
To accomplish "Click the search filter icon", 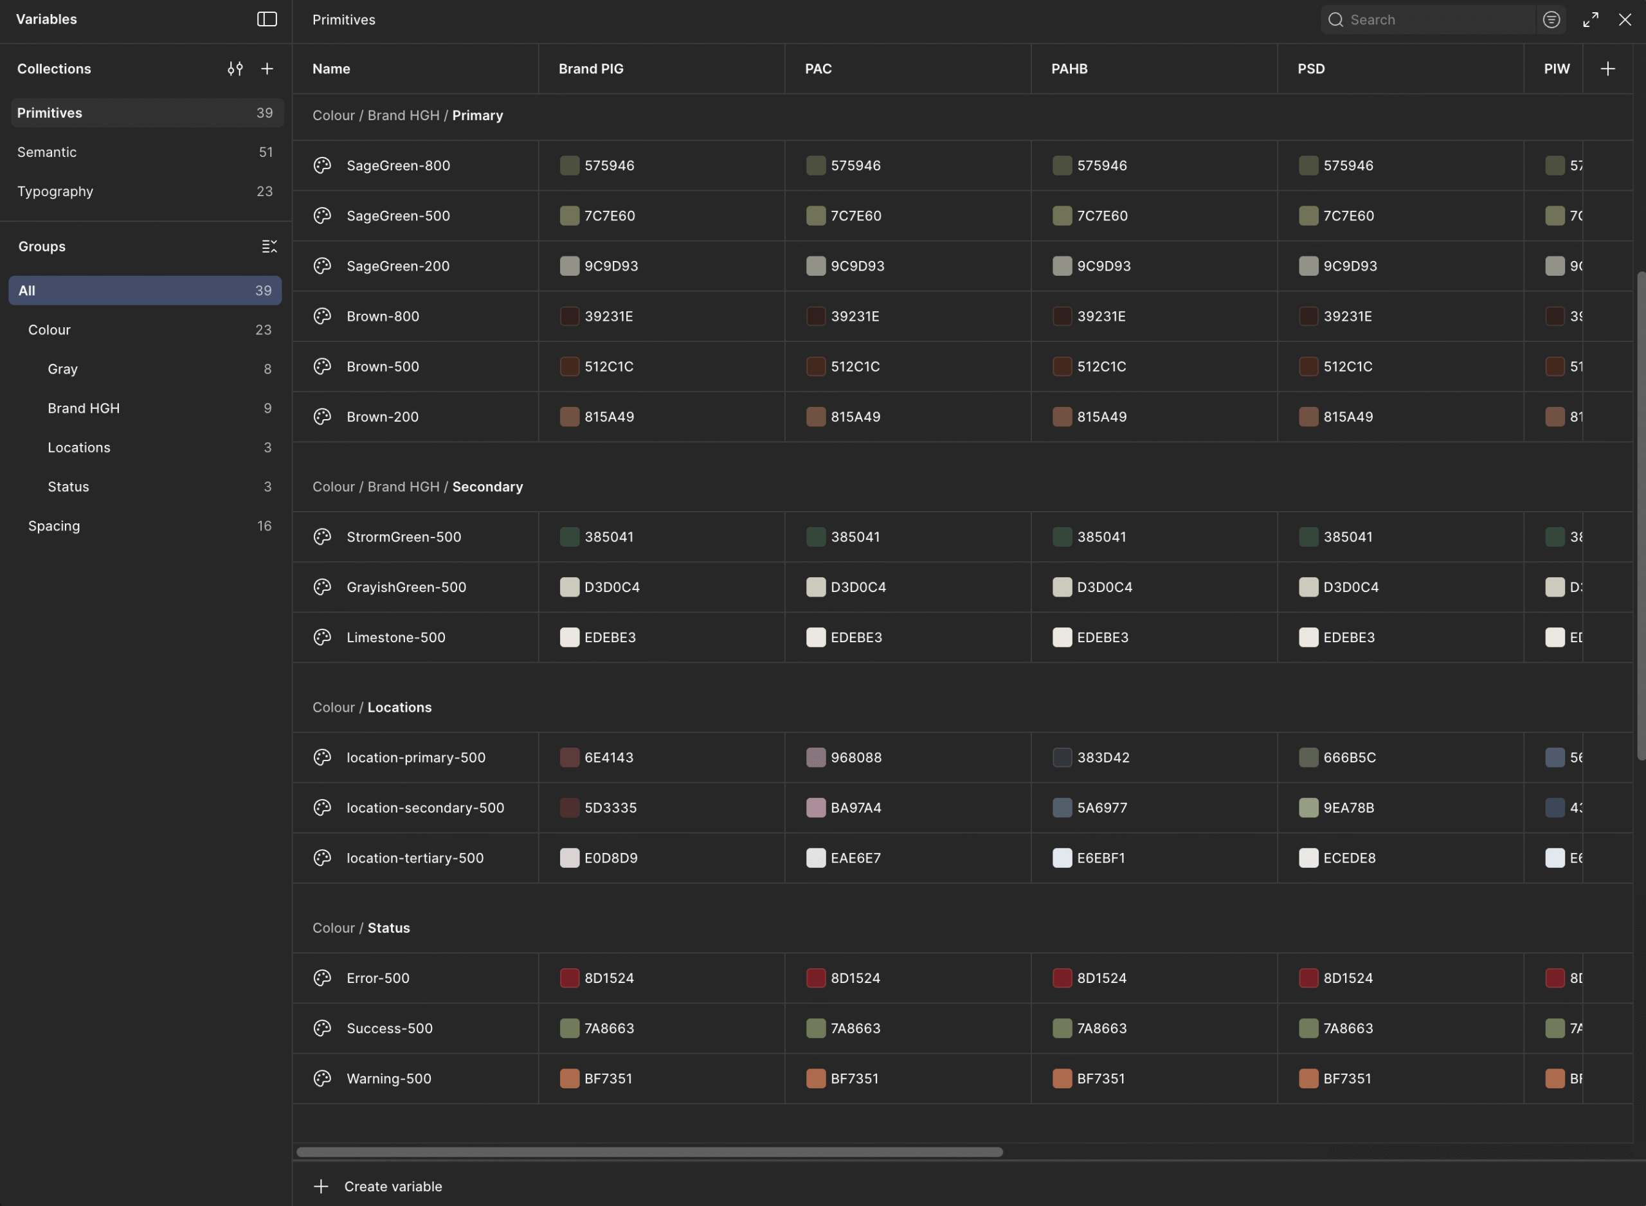I will [x=1551, y=20].
